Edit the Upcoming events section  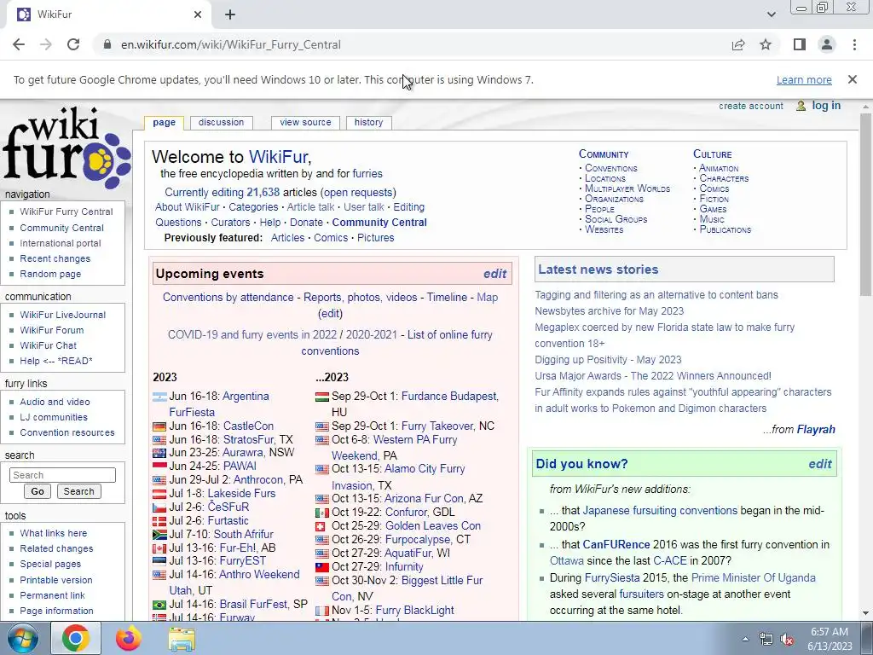(x=494, y=274)
